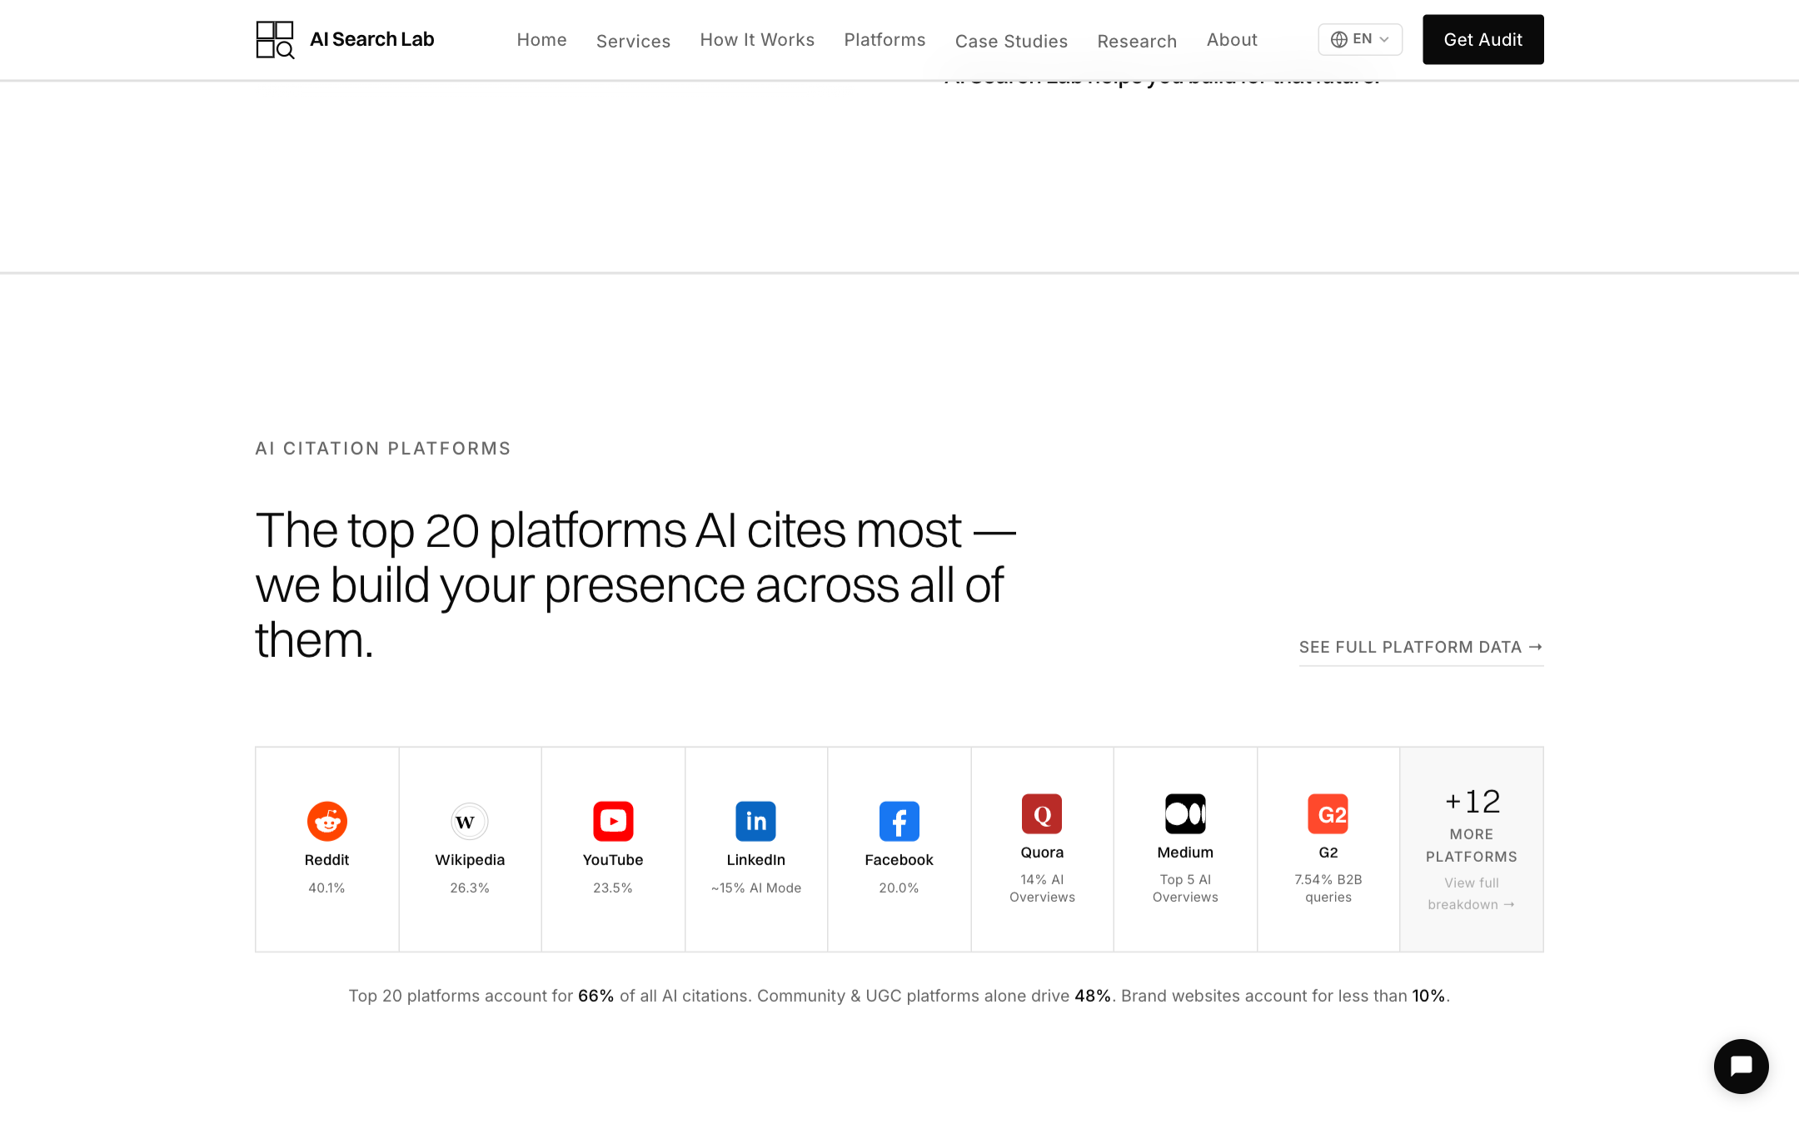
Task: Click the Get Audit button
Action: [x=1483, y=39]
